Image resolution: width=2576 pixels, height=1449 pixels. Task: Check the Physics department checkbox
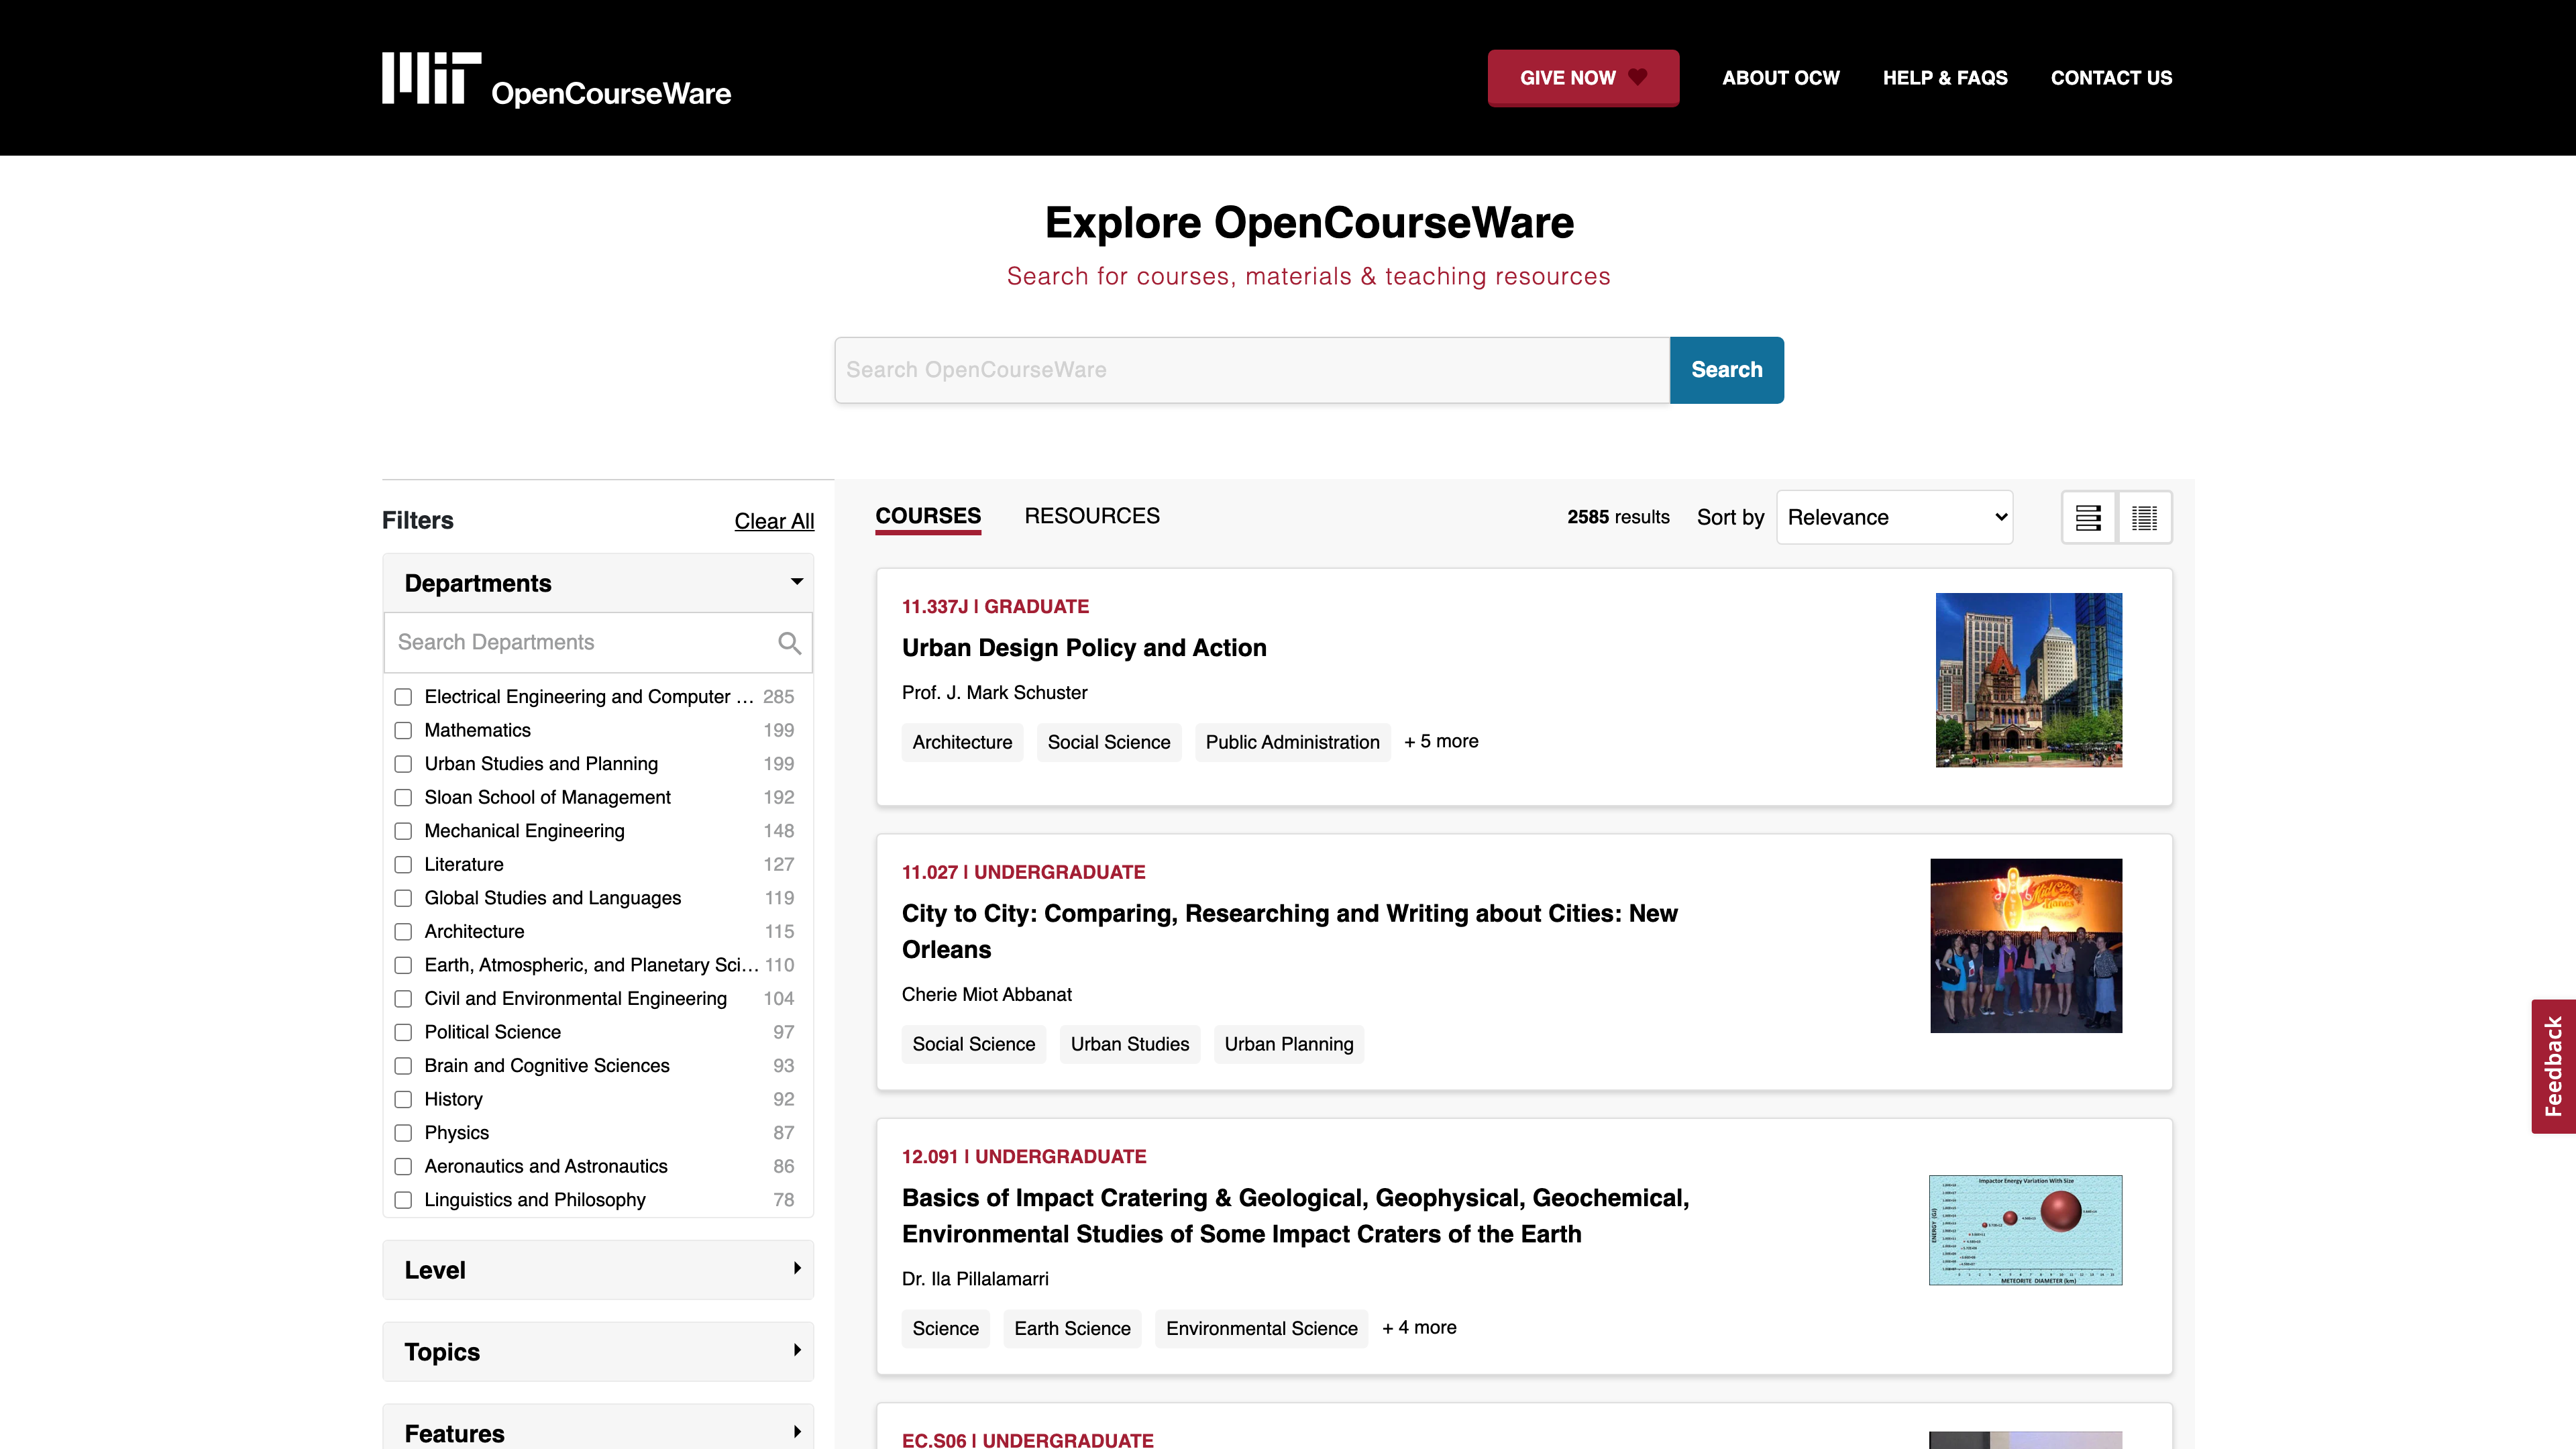403,1133
